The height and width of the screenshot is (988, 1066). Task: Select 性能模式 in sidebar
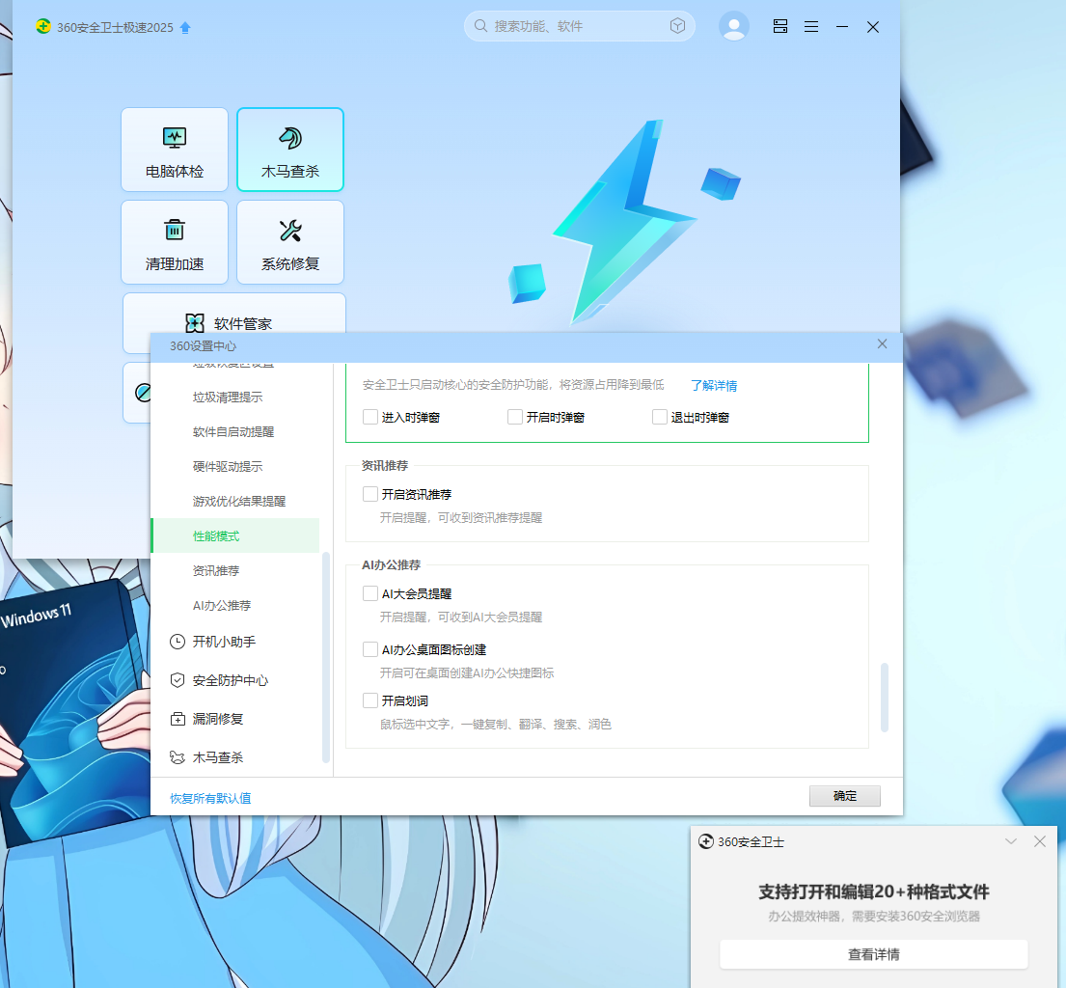point(235,535)
